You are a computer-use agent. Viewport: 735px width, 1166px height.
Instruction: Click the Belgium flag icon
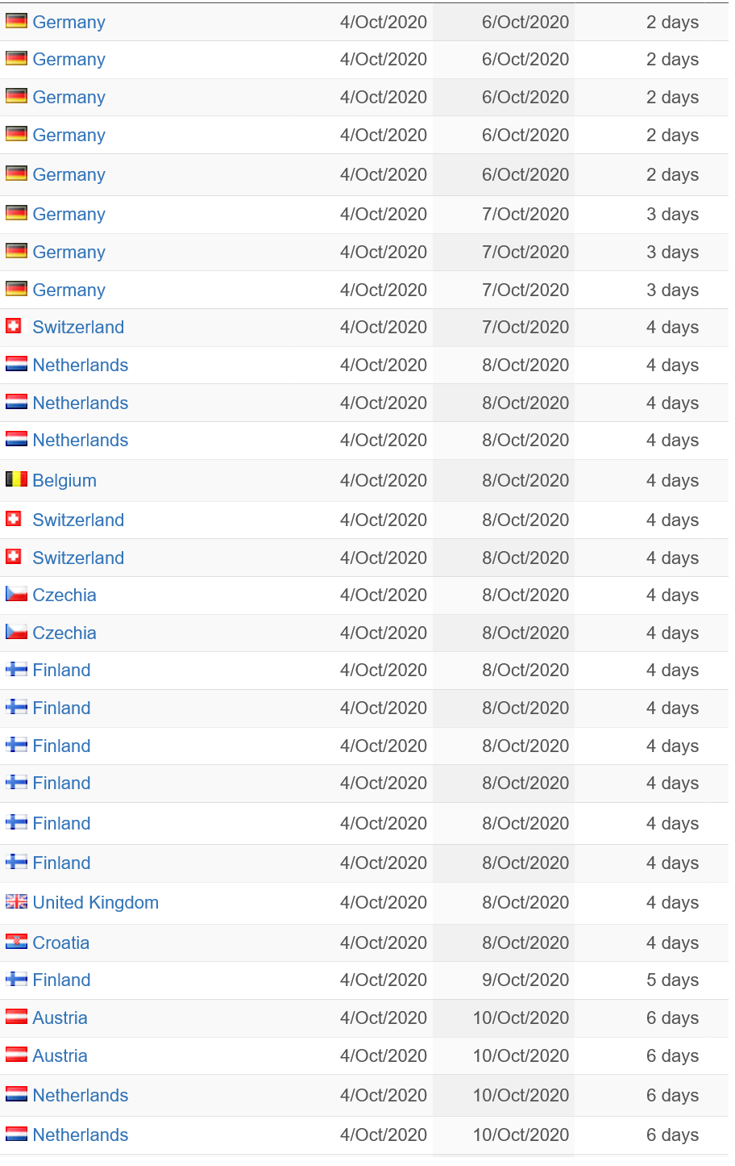16,479
